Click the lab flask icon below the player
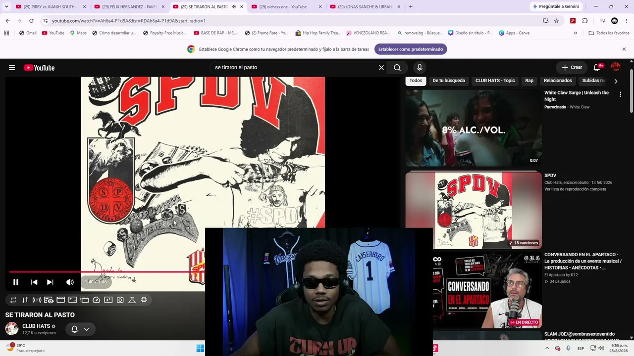This screenshot has width=634, height=356. tap(132, 300)
